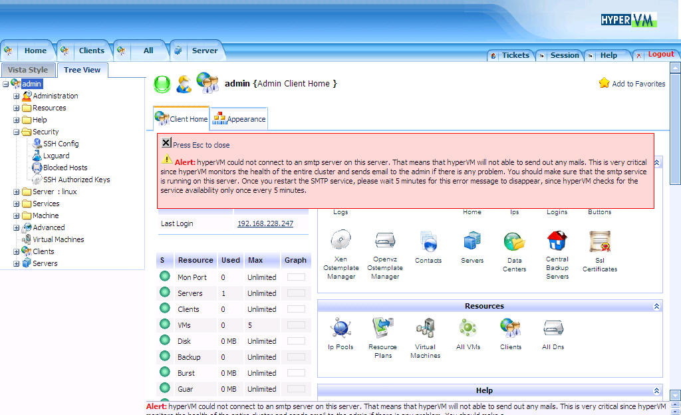The image size is (681, 415).
Task: Expand the Administration tree node
Action: 17,96
